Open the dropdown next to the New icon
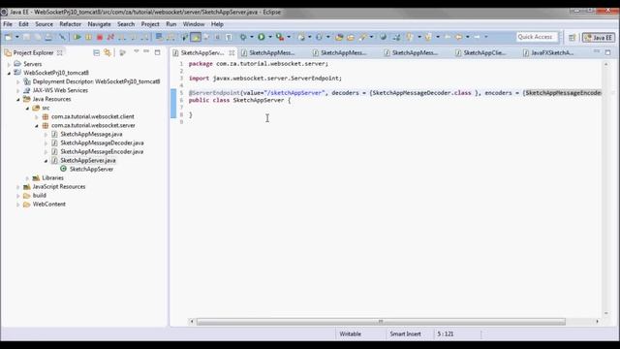620x349 pixels. [x=17, y=37]
